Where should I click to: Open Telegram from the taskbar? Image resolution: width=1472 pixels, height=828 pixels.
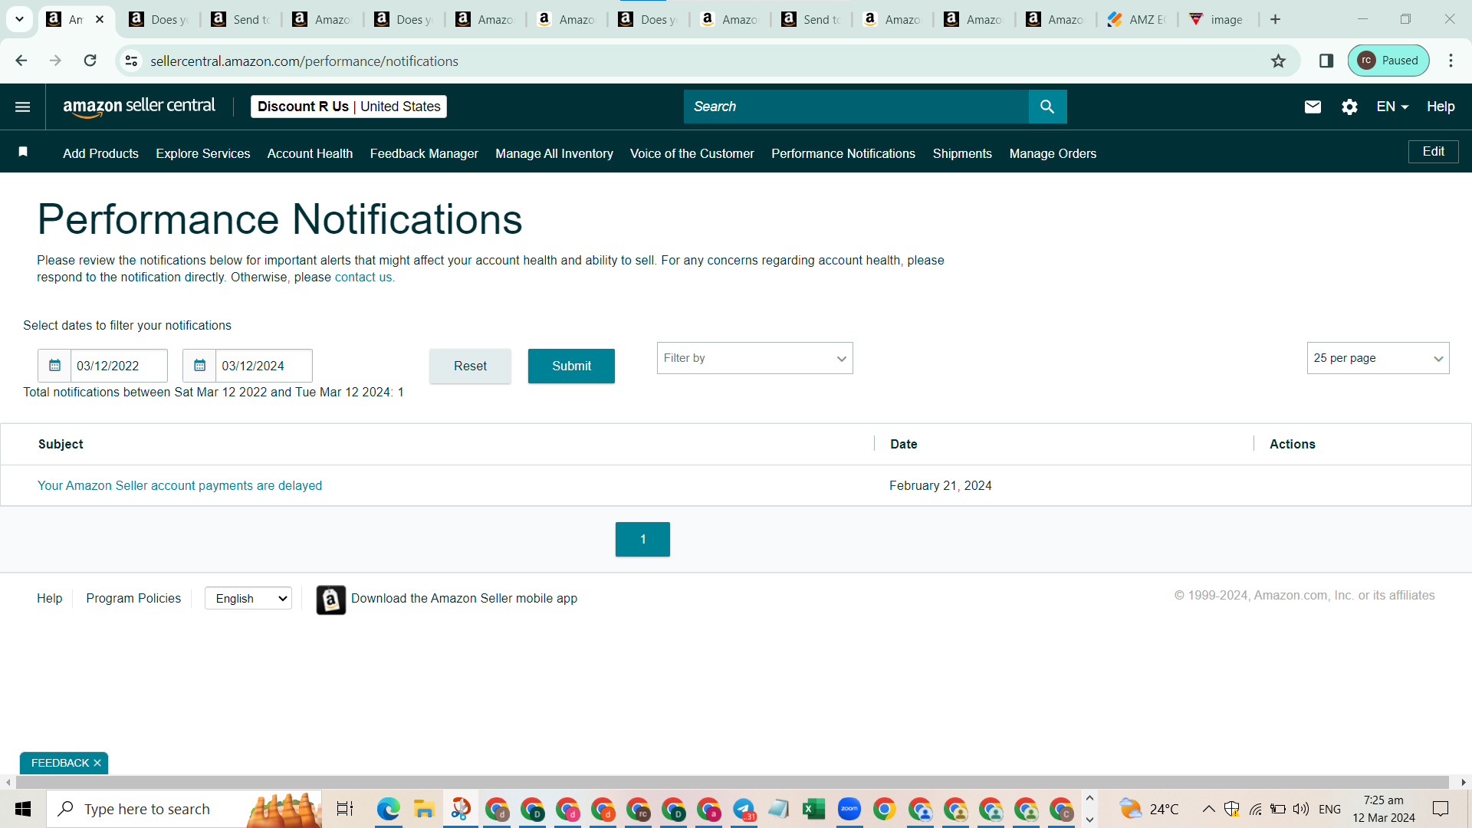(744, 809)
